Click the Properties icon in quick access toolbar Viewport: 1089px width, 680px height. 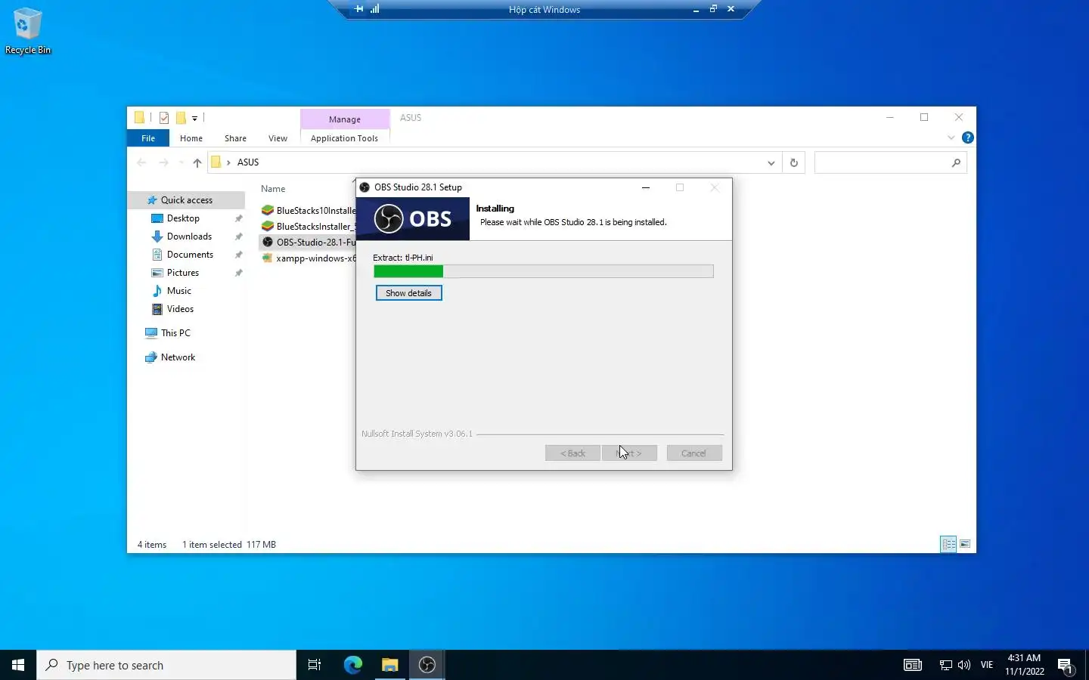pos(164,117)
